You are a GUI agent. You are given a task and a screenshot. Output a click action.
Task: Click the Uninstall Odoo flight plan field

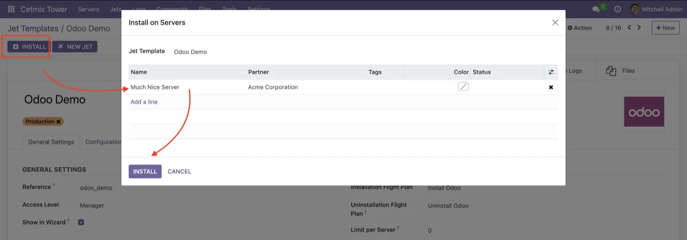(448, 206)
